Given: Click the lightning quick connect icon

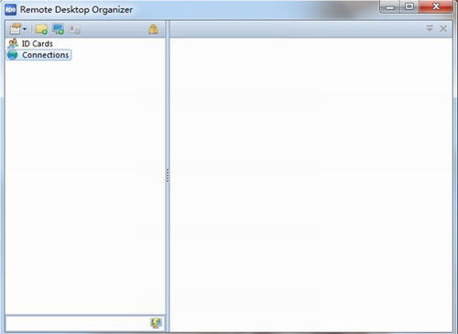Looking at the screenshot, I should click(156, 323).
